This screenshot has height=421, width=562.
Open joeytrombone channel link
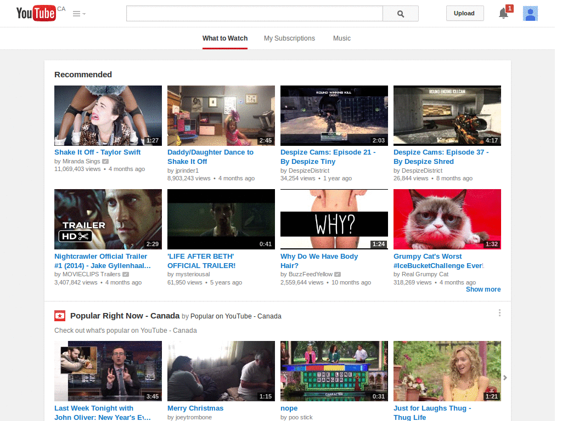[194, 417]
